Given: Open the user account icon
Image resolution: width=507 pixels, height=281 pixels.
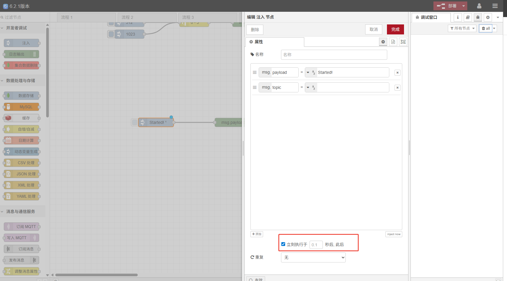Looking at the screenshot, I should pyautogui.click(x=479, y=6).
